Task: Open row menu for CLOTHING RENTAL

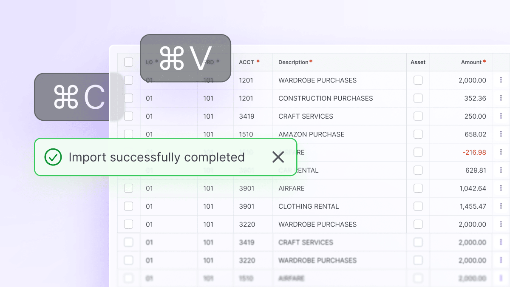Action: [x=501, y=206]
